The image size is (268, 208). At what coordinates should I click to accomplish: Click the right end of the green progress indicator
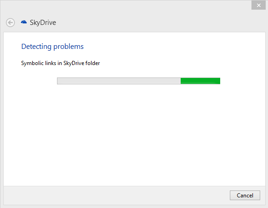[x=219, y=81]
